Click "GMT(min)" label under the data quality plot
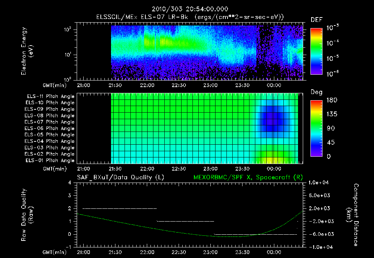The image size is (374, 258). (55, 252)
